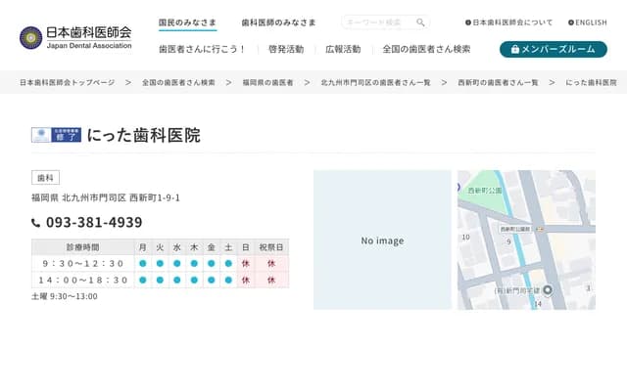Viewport: 627px width, 391px height.
Task: Go to 北九州市門司区の歯医者さん一覧 breadcrumb
Action: (x=375, y=82)
